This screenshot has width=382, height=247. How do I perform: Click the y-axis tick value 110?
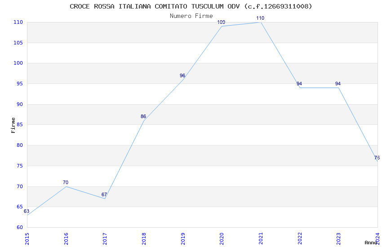pos(18,22)
